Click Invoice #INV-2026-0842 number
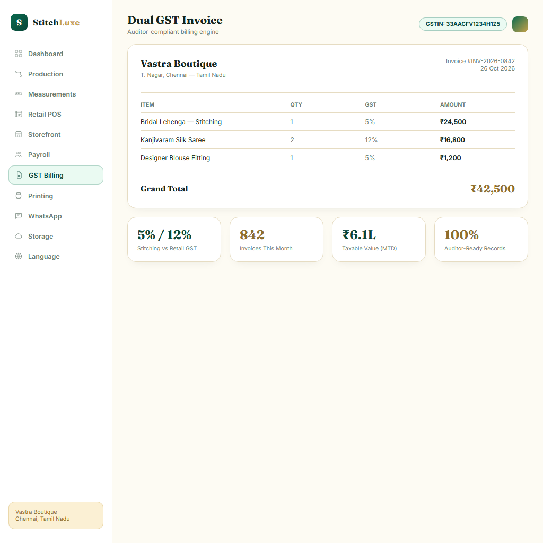 pyautogui.click(x=480, y=61)
